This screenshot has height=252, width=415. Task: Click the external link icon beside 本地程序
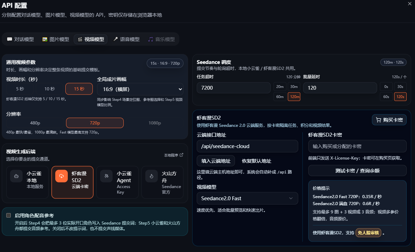181,155
